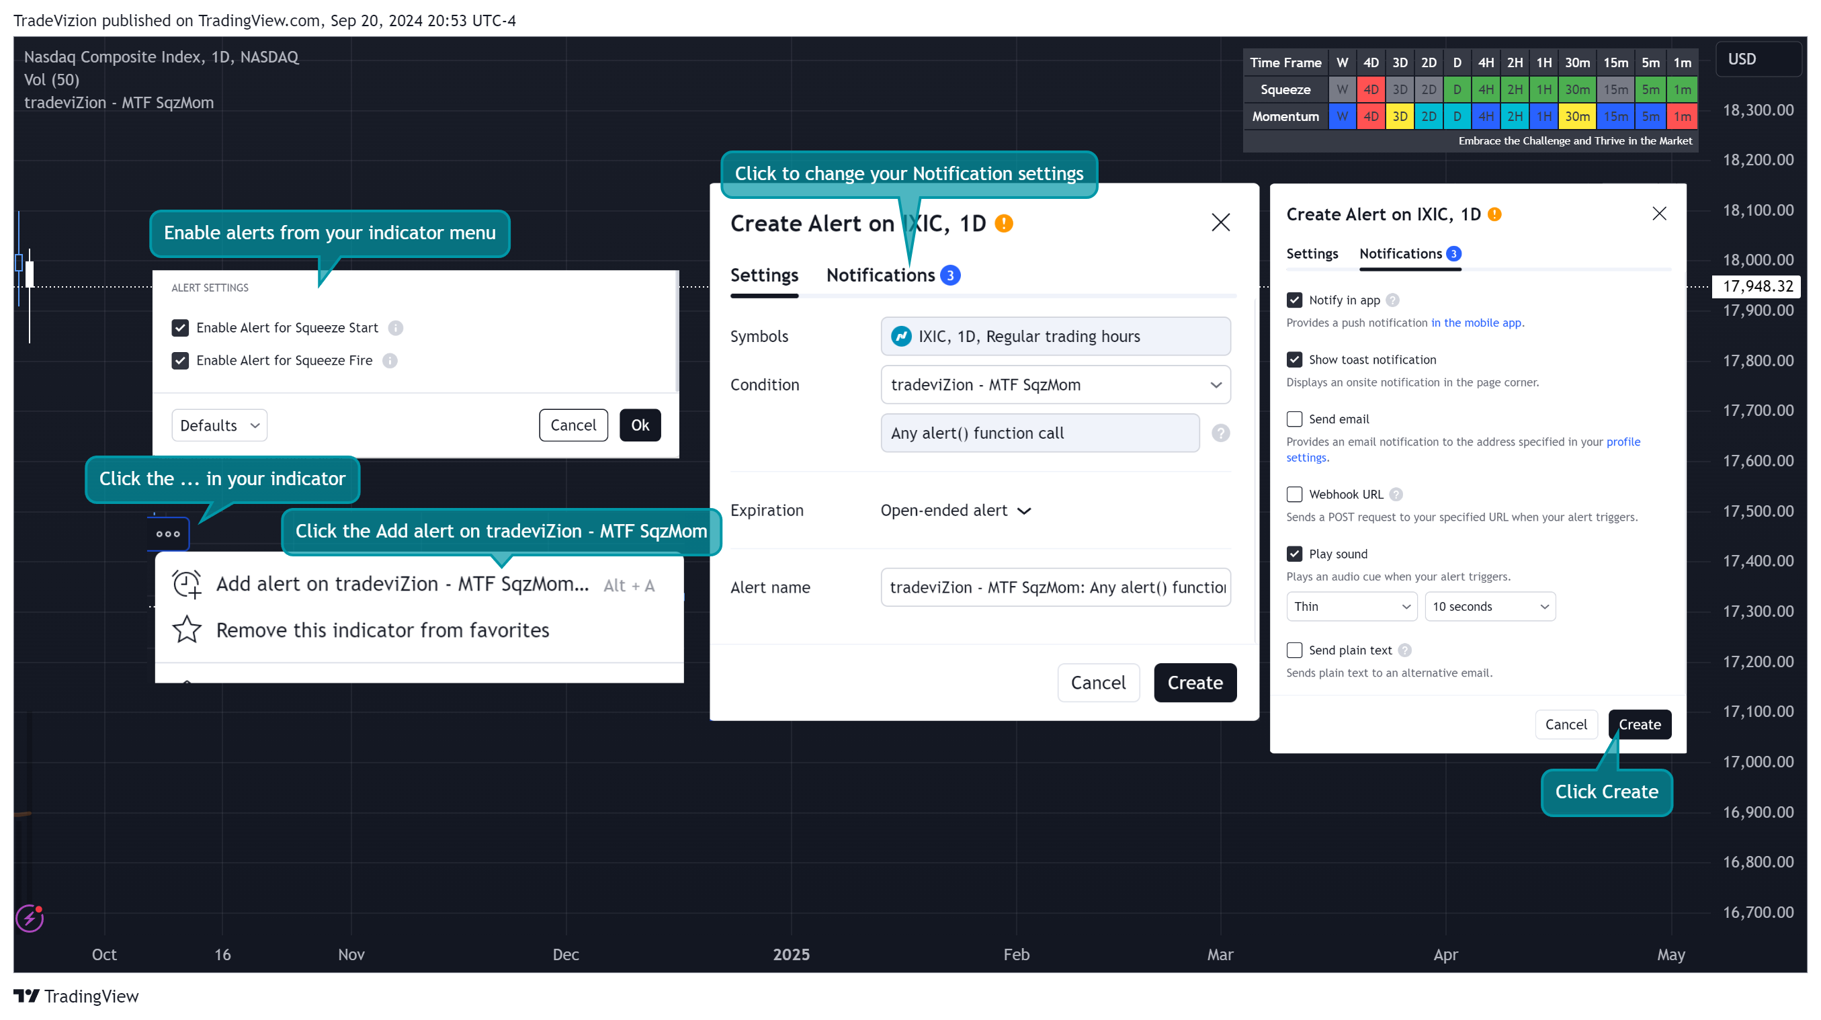1821x1020 pixels.
Task: Open the USD currency selector
Action: 1758,59
